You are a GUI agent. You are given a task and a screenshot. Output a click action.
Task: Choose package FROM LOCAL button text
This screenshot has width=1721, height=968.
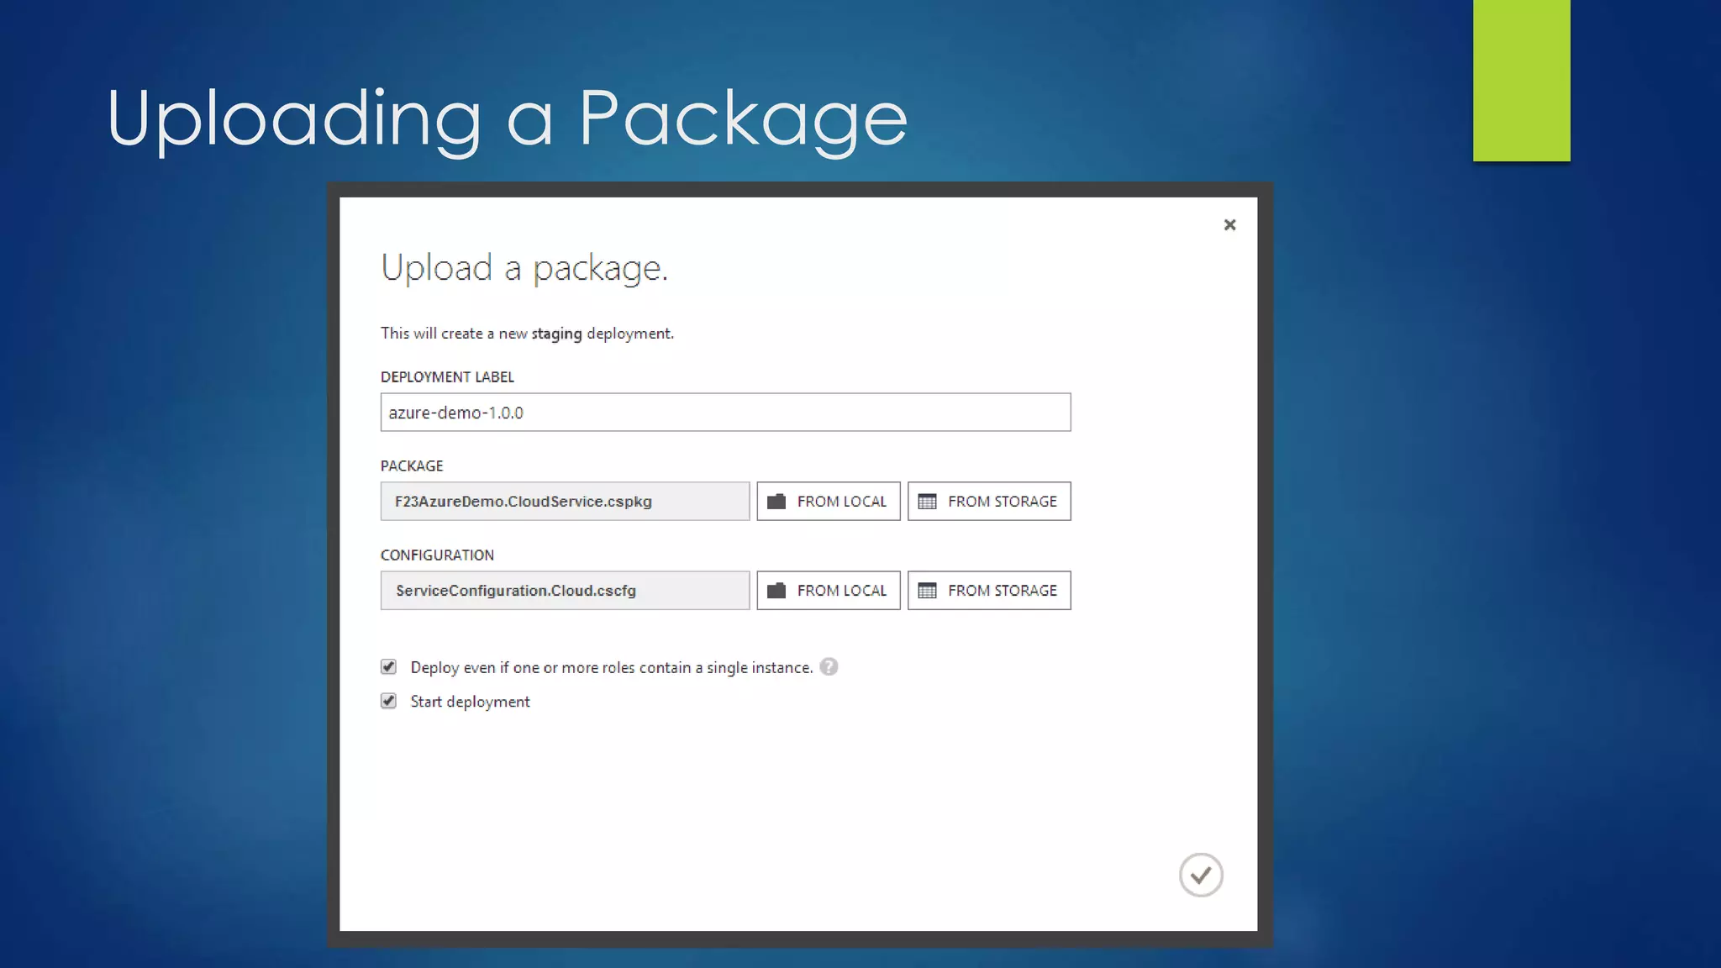[x=841, y=502]
